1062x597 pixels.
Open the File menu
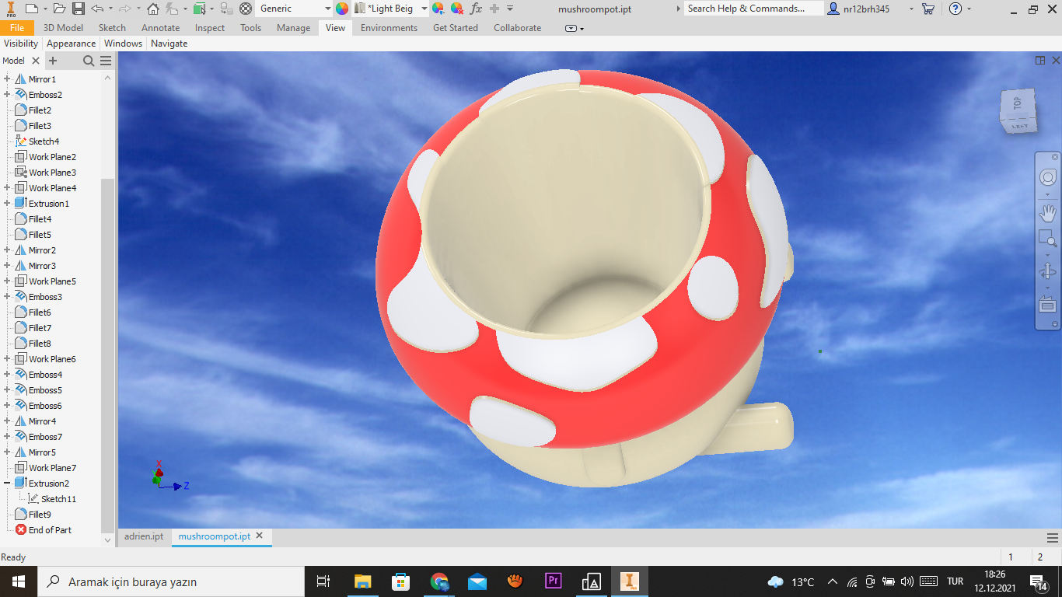coord(17,28)
